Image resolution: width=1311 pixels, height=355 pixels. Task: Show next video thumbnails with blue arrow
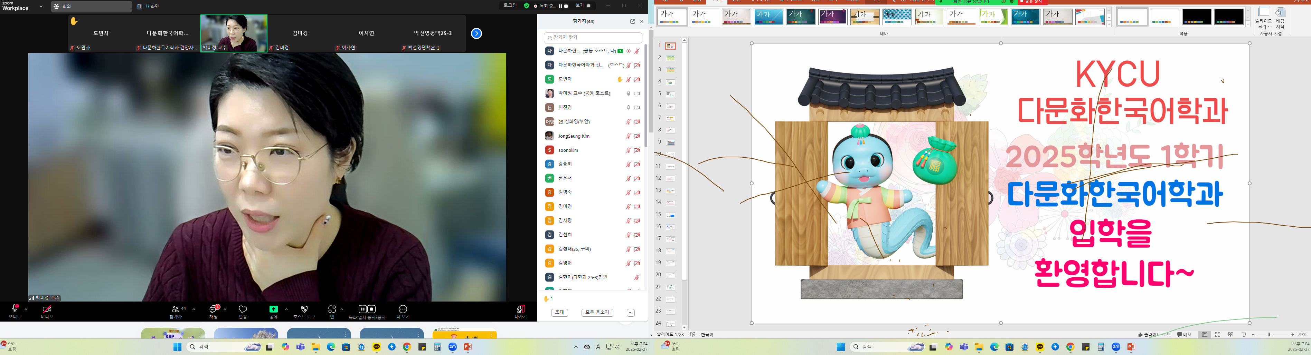point(477,33)
